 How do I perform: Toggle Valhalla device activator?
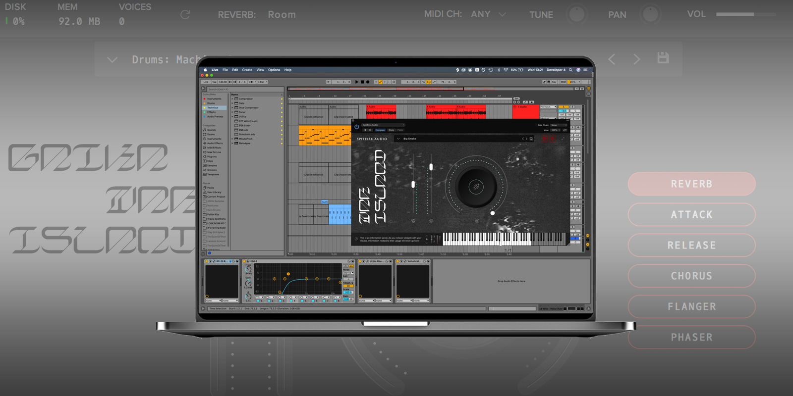click(x=398, y=261)
